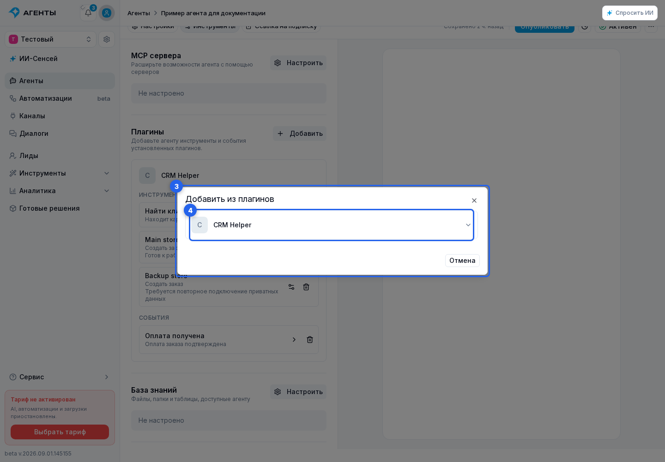The width and height of the screenshot is (665, 462).
Task: Open workspace settings gear next to Тестовый
Action: [x=107, y=39]
